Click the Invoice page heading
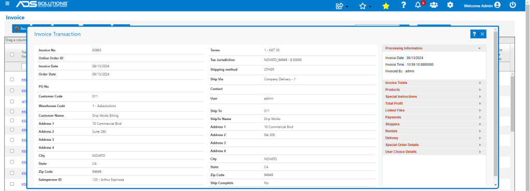This screenshot has width=530, height=191. pyautogui.click(x=15, y=17)
